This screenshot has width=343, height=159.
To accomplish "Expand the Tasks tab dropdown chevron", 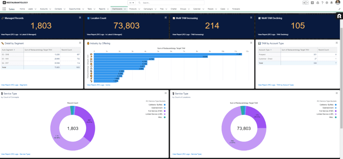I will (x=94, y=9).
